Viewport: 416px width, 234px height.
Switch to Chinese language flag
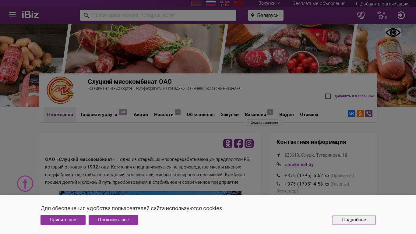point(239,3)
